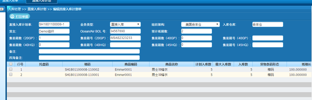Click 100.000000 carton length in row 2

point(298,75)
